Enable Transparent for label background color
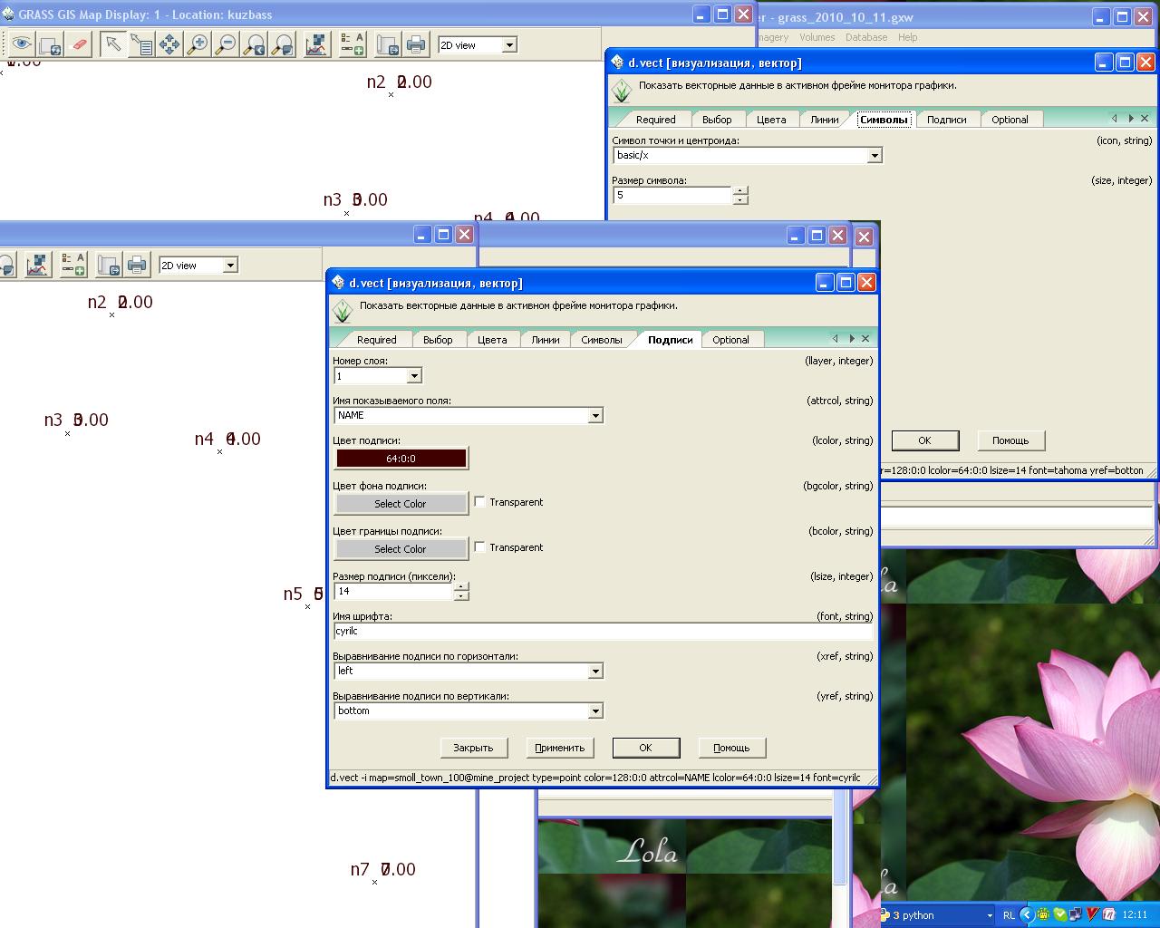1160x928 pixels. coord(480,501)
